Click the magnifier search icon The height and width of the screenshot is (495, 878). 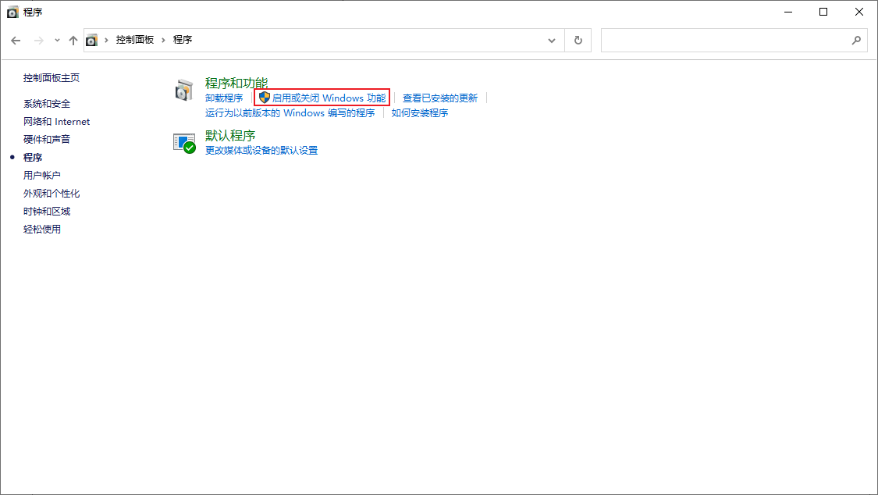856,41
